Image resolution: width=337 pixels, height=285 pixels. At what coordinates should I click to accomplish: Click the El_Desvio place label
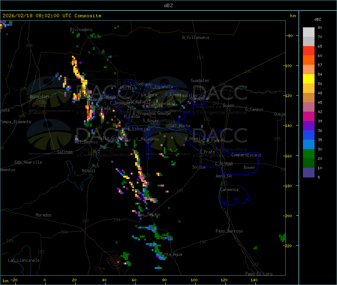click(x=88, y=142)
